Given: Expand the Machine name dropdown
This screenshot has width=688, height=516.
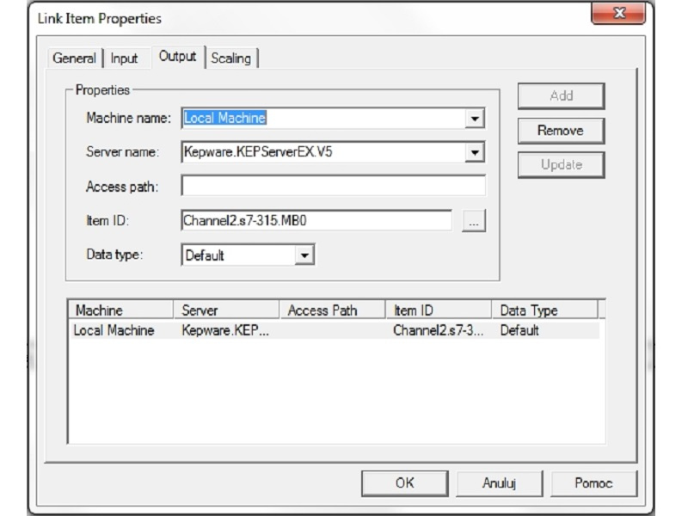Looking at the screenshot, I should pyautogui.click(x=475, y=118).
